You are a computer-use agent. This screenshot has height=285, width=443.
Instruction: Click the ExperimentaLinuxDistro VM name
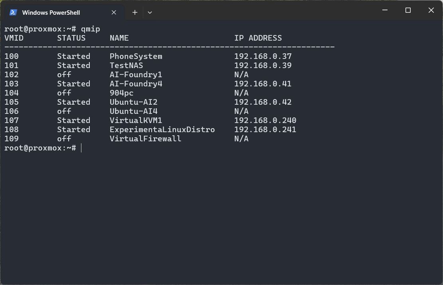click(x=162, y=130)
